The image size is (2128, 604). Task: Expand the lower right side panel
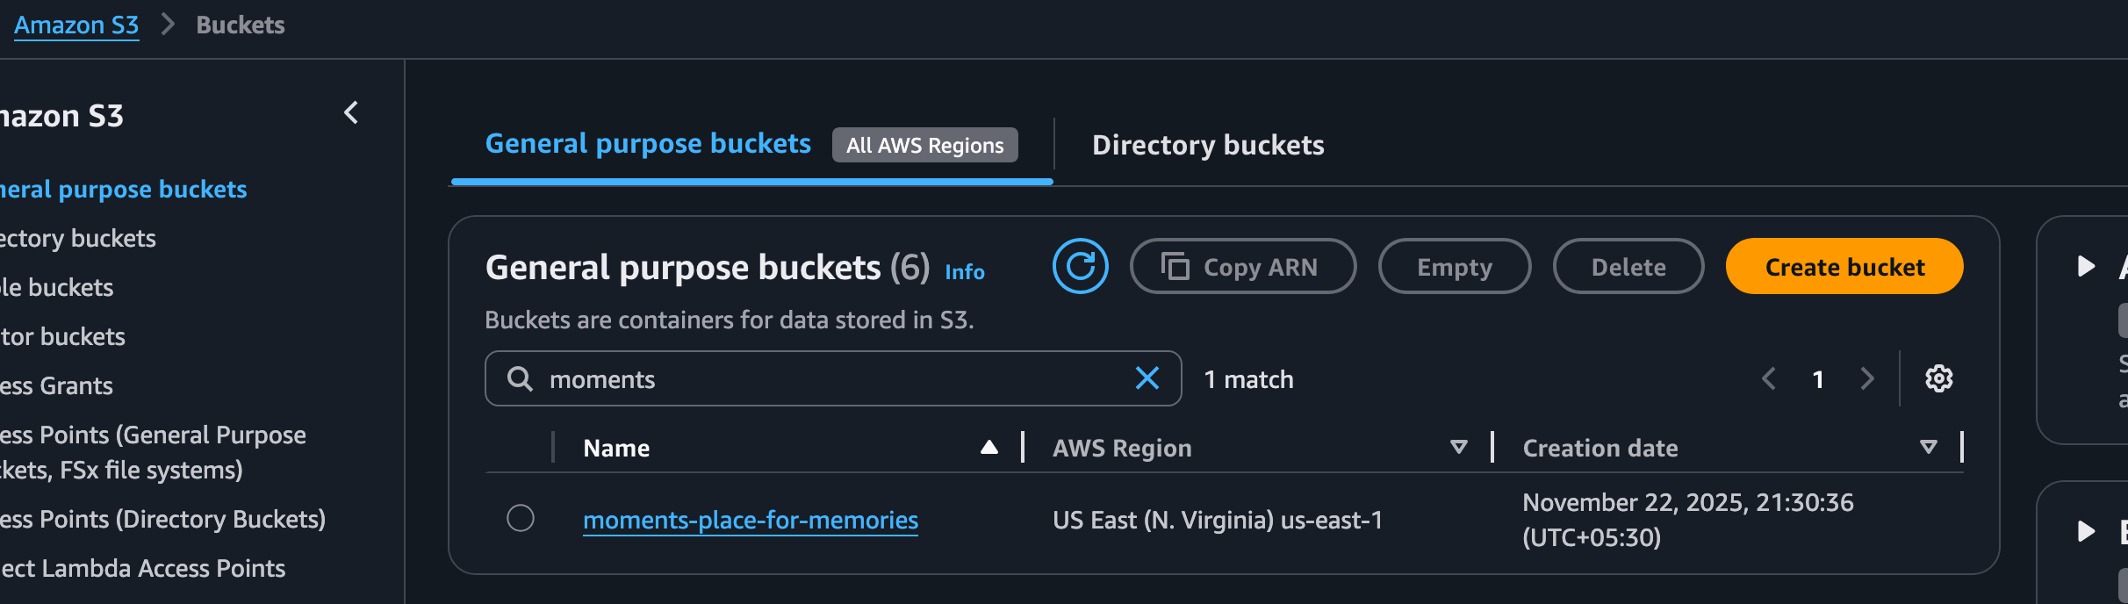click(x=2087, y=531)
